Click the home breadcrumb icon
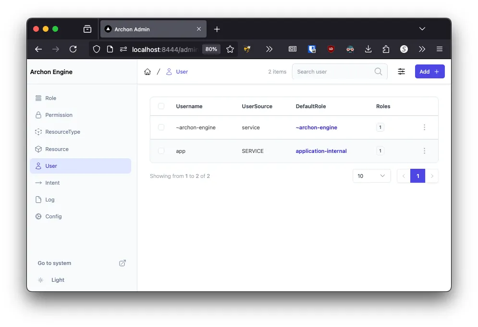Screen dimensions: 478x327 coord(147,72)
